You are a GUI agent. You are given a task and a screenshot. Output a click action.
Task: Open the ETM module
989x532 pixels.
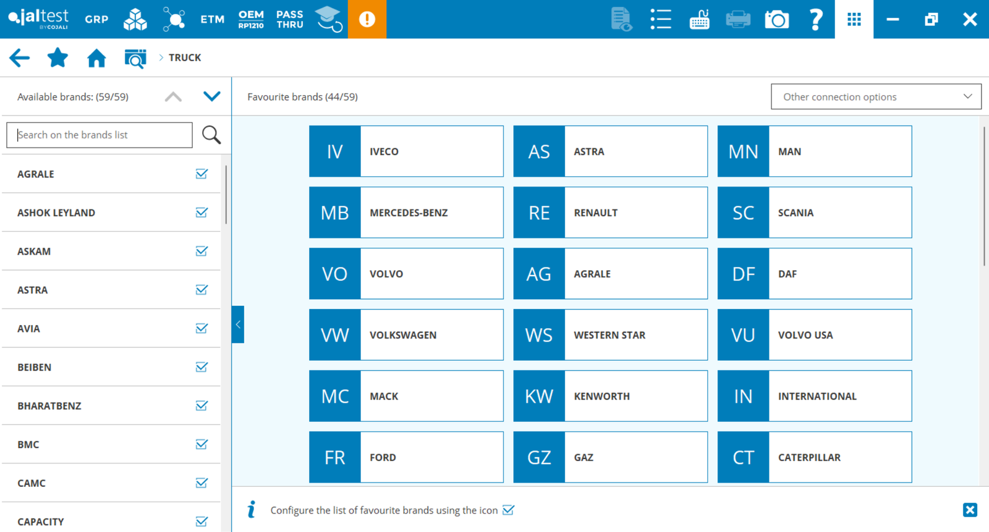coord(212,19)
